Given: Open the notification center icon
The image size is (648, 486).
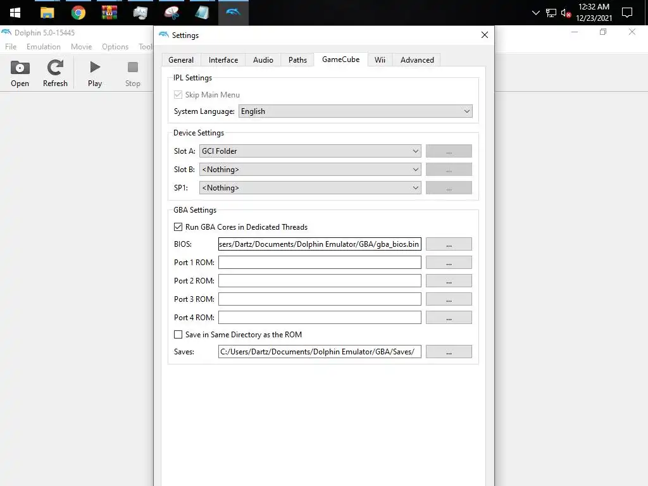Looking at the screenshot, I should (x=627, y=13).
